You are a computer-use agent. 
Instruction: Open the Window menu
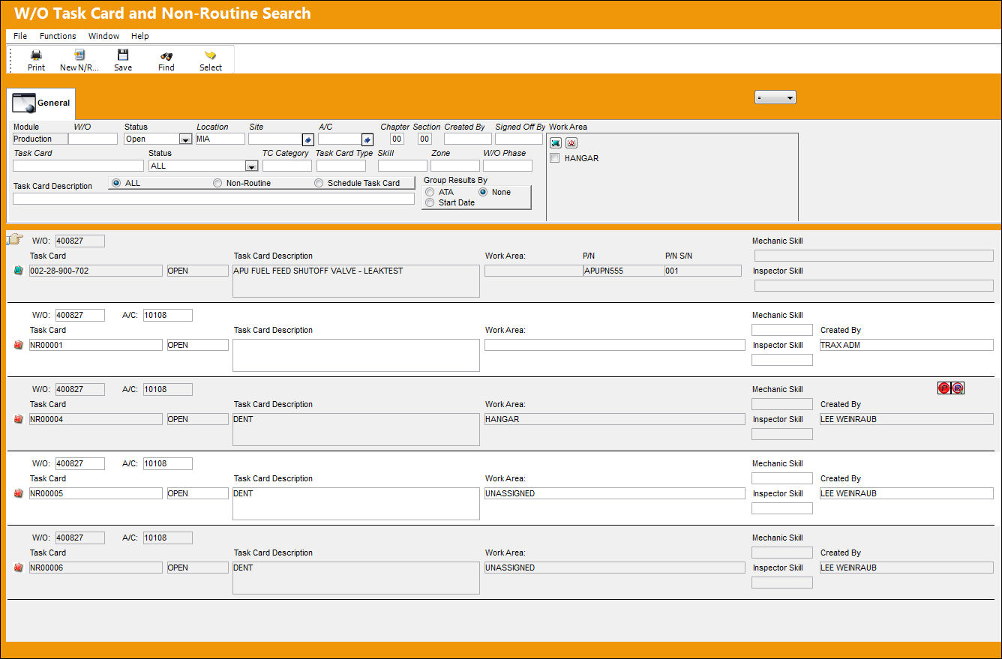click(x=103, y=36)
